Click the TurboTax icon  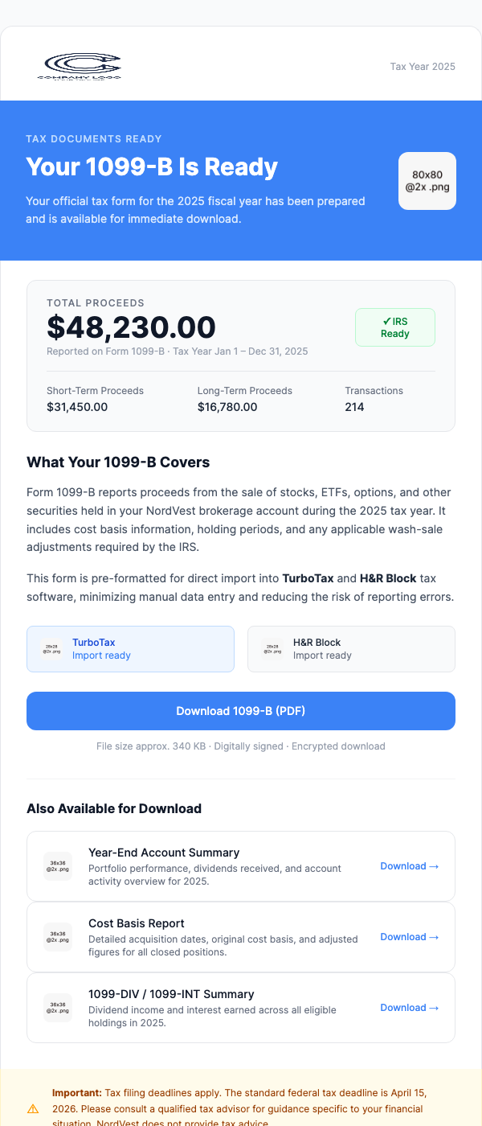click(51, 649)
